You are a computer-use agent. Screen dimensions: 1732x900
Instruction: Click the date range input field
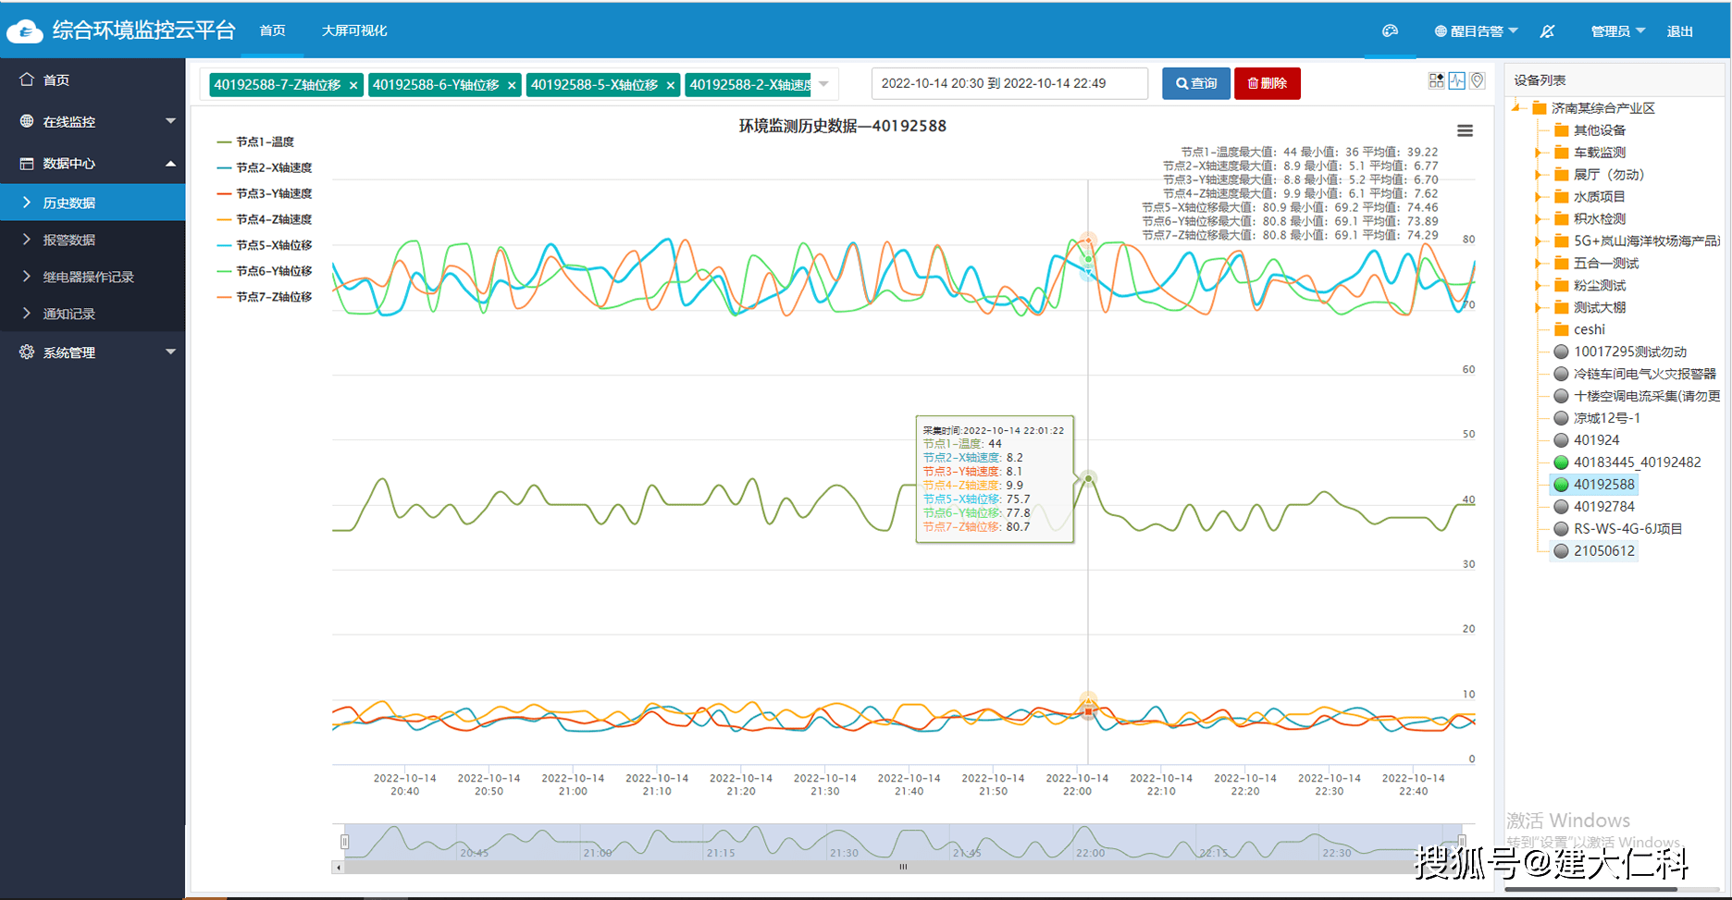[1009, 83]
